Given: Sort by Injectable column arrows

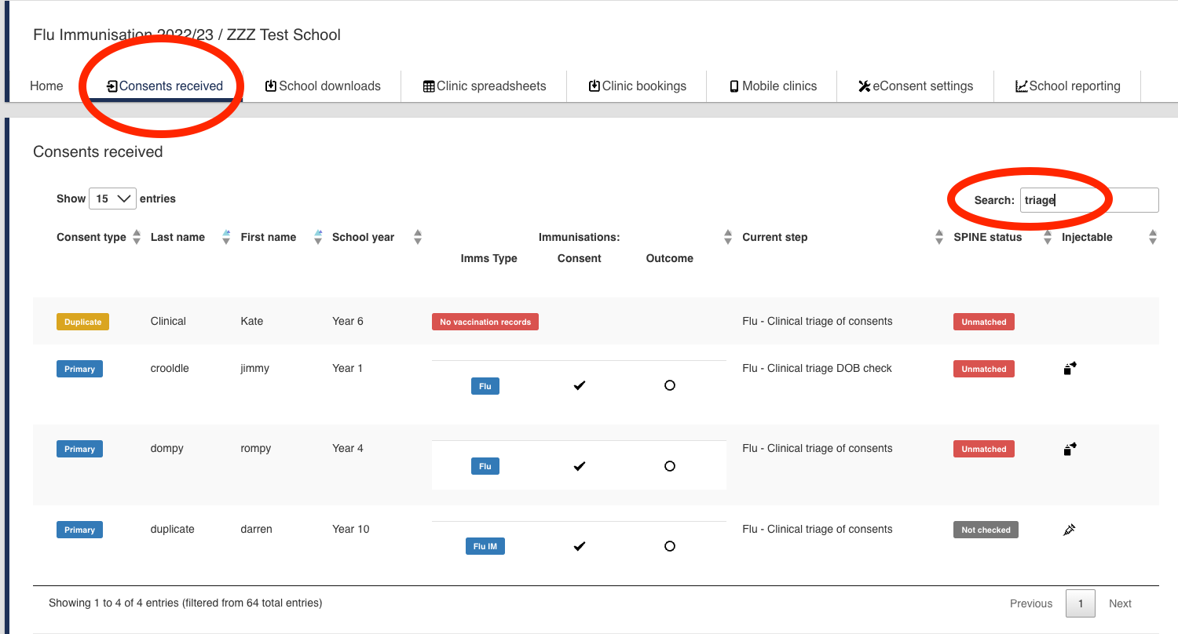Looking at the screenshot, I should tap(1152, 237).
